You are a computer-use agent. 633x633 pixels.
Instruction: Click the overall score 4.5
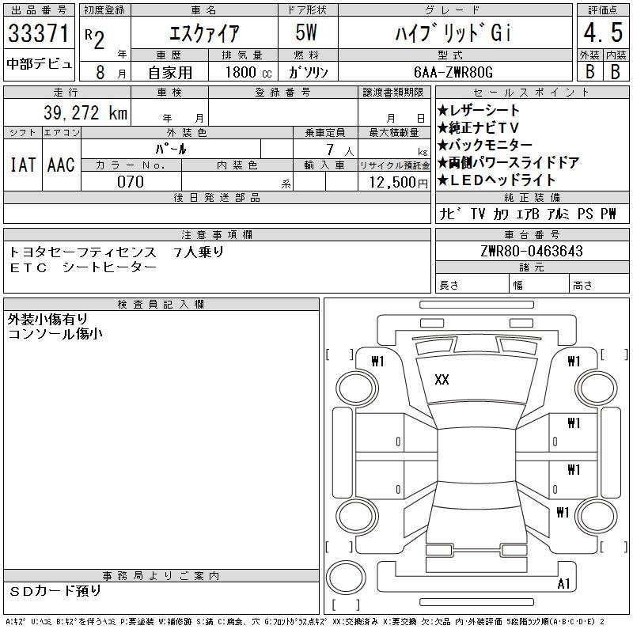[x=603, y=32]
